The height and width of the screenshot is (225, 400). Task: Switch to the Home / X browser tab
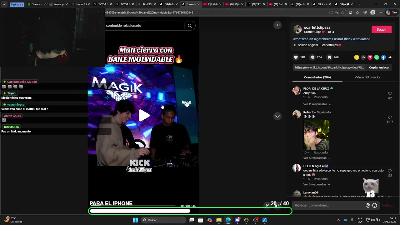81,4
